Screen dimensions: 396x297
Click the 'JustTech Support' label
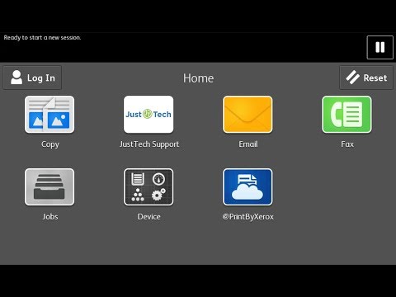click(149, 144)
